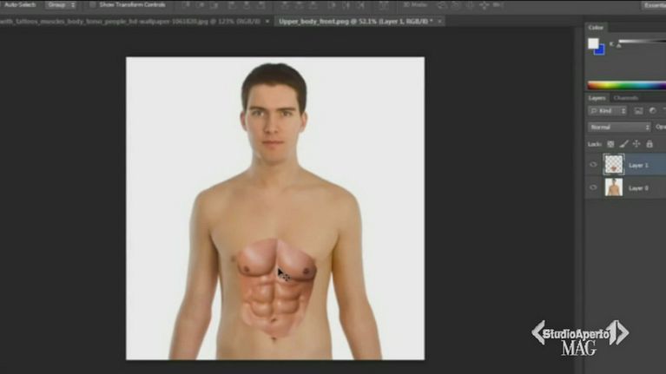Open the Essentials workspace button
Screen dimensions: 666x374
click(x=653, y=4)
